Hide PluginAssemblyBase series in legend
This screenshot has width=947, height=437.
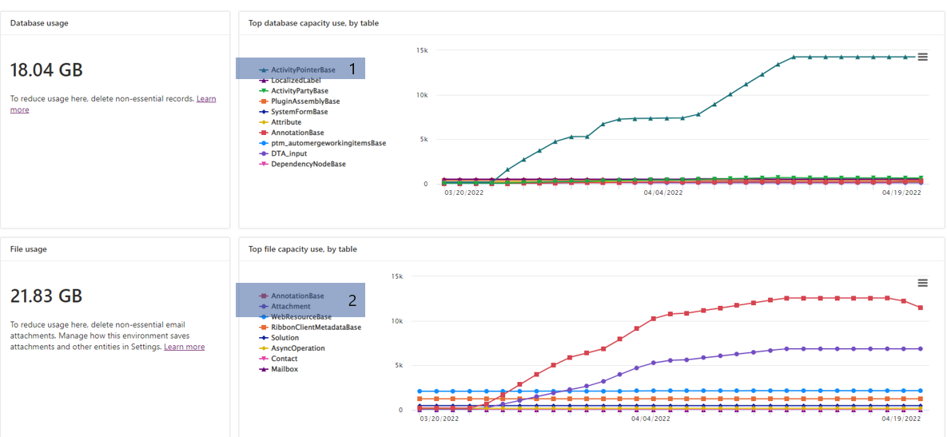pos(299,101)
